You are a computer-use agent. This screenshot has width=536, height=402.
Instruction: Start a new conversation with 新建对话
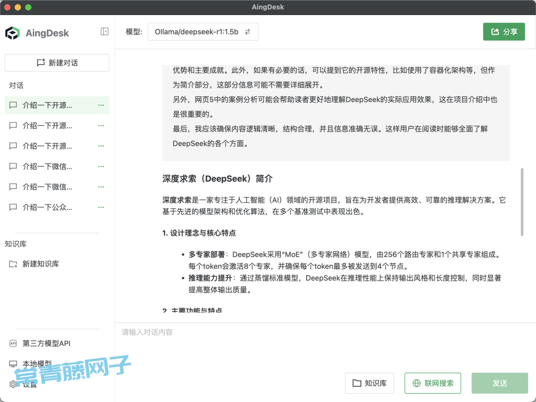tap(57, 63)
